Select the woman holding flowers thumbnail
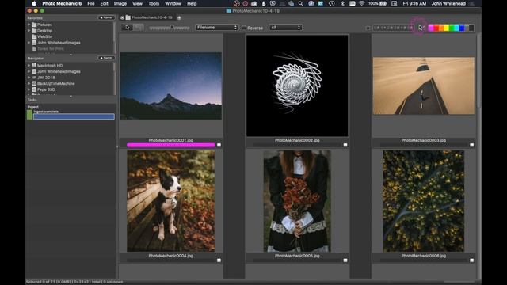Viewport: 507px width, 285px height. point(297,201)
